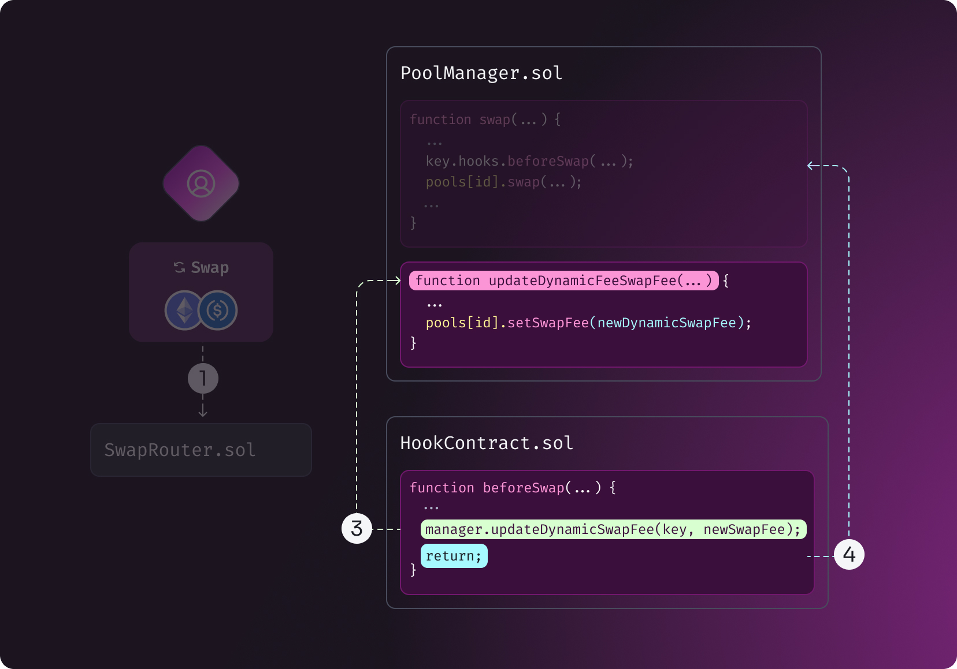Click the green highlighted manager.updateDynamicSwapFee line
Image resolution: width=957 pixels, height=669 pixels.
613,529
